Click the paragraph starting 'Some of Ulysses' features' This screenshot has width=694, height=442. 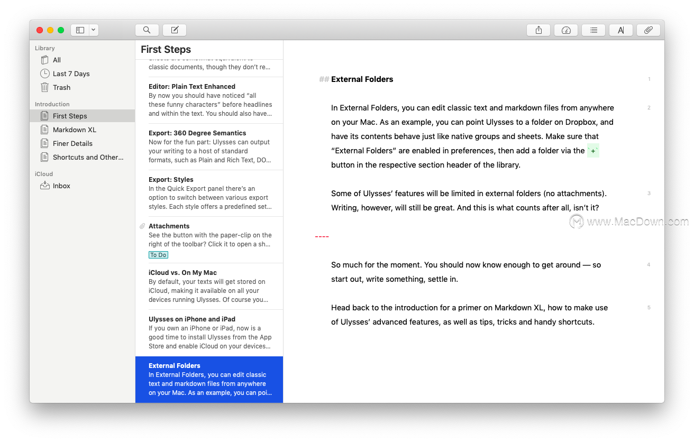[x=469, y=201]
